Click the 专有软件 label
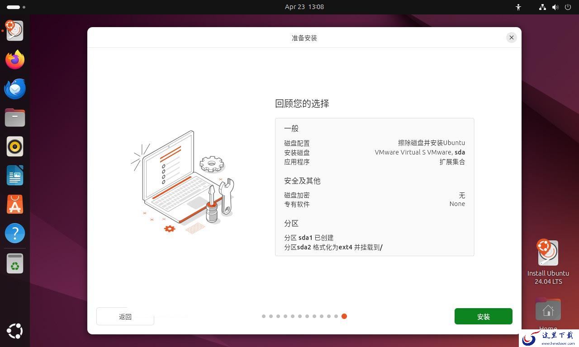This screenshot has height=347, width=579. coord(297,204)
